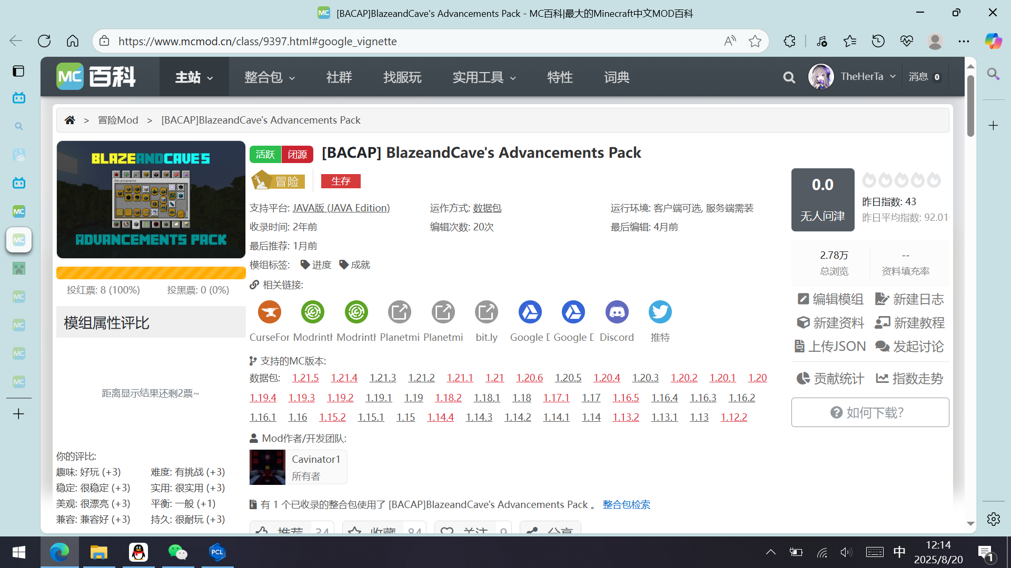This screenshot has width=1011, height=568.
Task: Click the 新建教程 button
Action: click(910, 323)
